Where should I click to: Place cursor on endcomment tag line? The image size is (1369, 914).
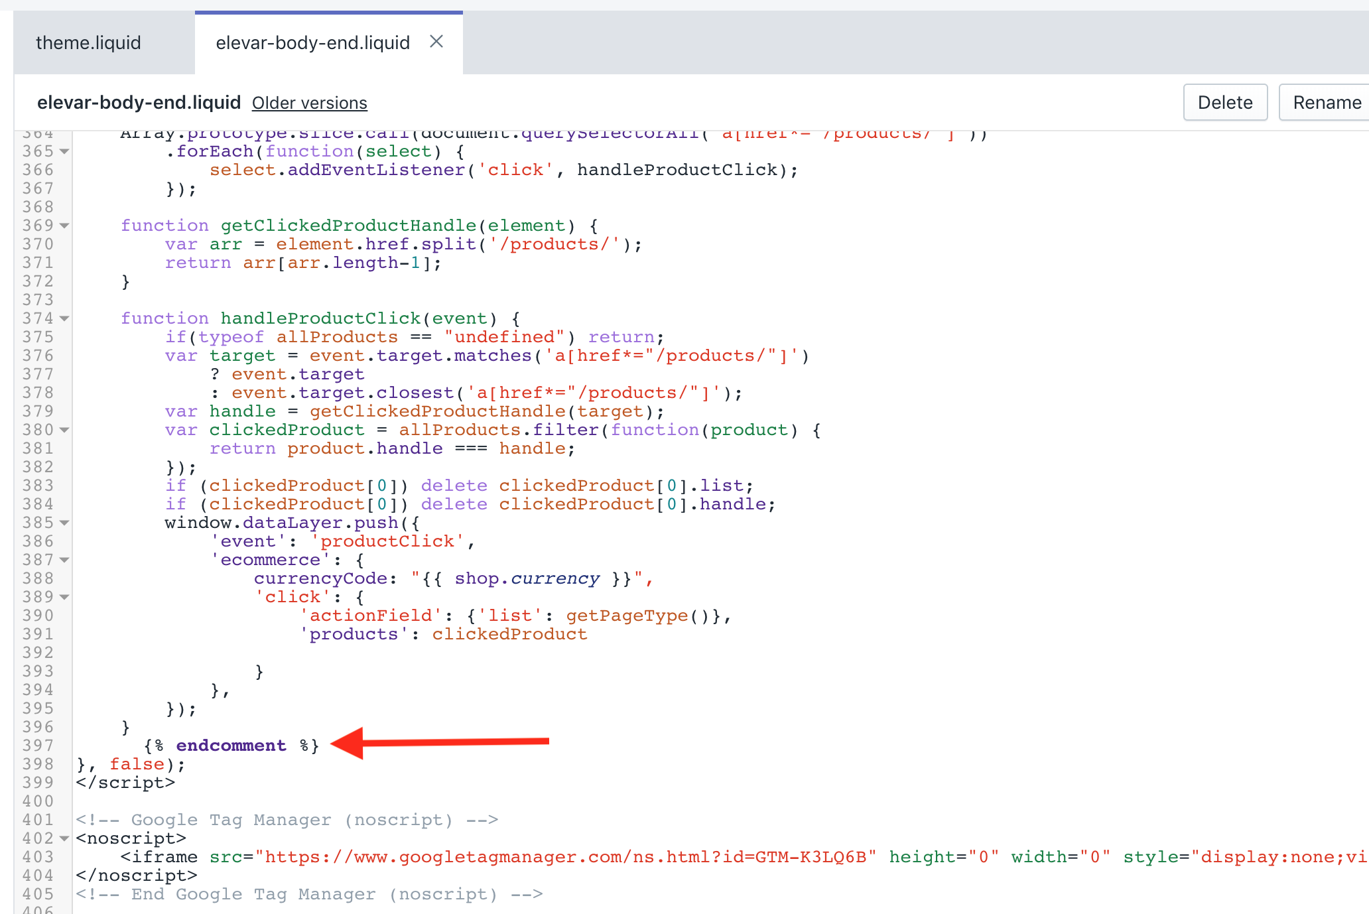231,746
